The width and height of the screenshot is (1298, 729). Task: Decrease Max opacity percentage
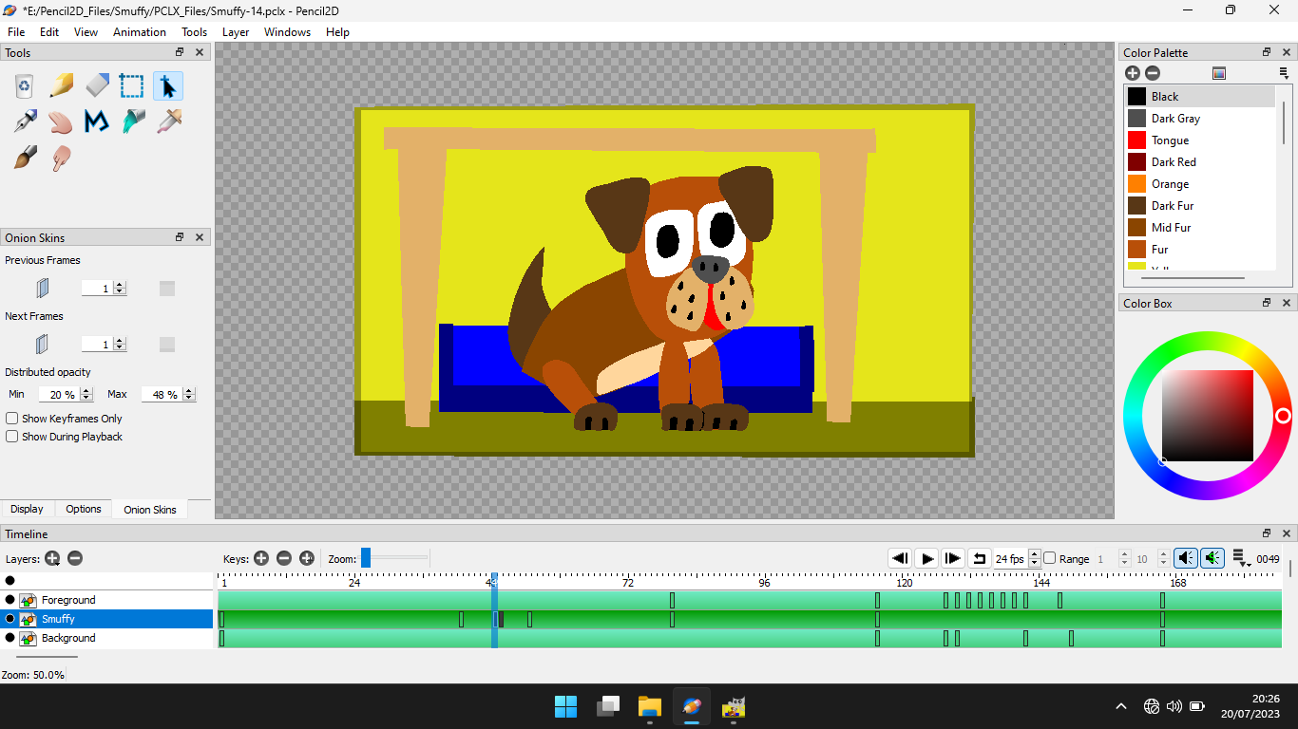click(x=189, y=398)
